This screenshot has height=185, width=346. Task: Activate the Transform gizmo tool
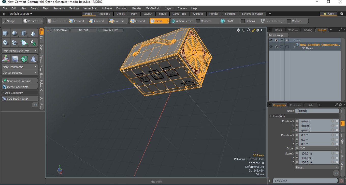pos(6,59)
